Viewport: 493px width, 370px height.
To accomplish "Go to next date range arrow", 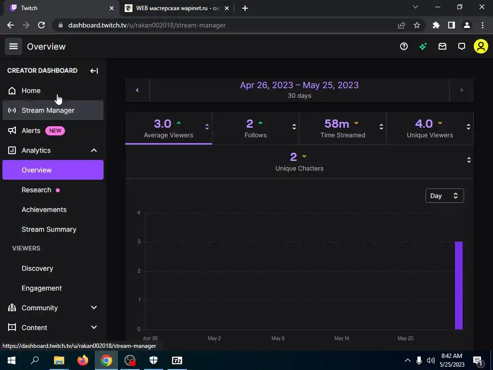I will (462, 90).
